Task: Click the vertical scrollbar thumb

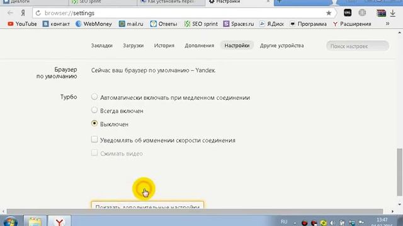Action: (x=399, y=171)
